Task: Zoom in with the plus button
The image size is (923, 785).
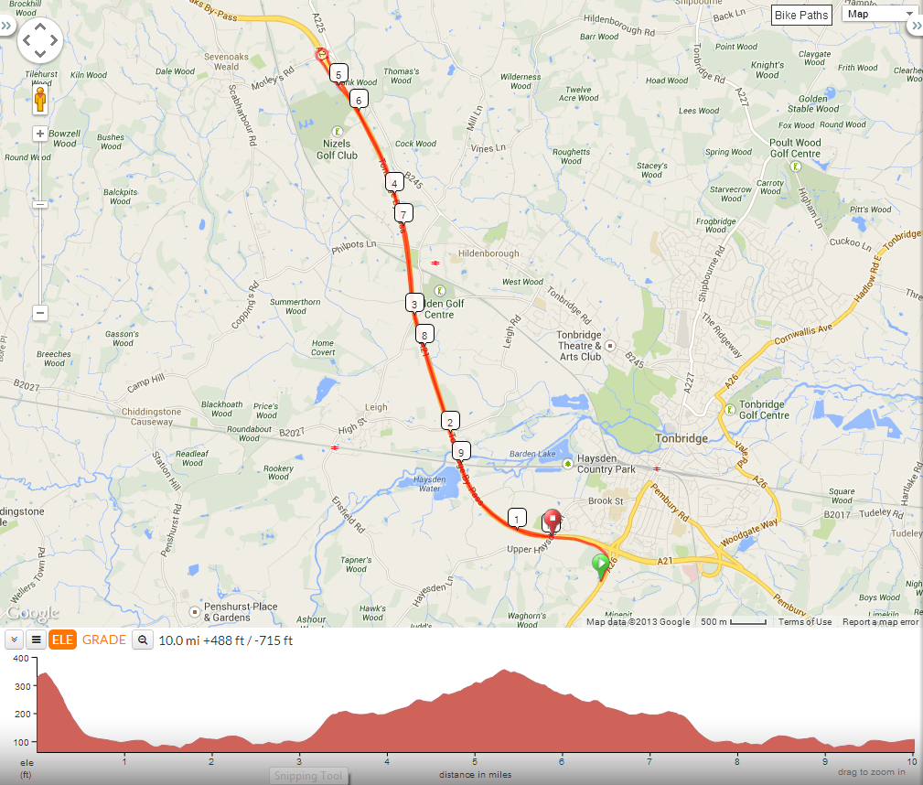Action: 39,134
